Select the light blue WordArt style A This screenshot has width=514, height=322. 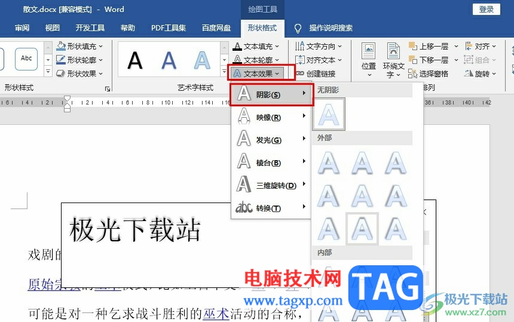tap(202, 60)
